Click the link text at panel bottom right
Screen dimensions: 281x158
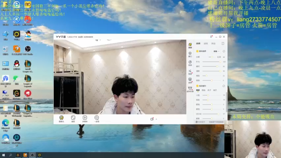point(216,122)
